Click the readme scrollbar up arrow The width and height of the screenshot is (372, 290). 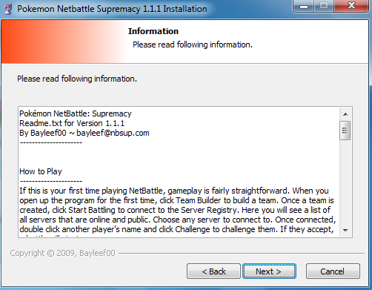(345, 114)
